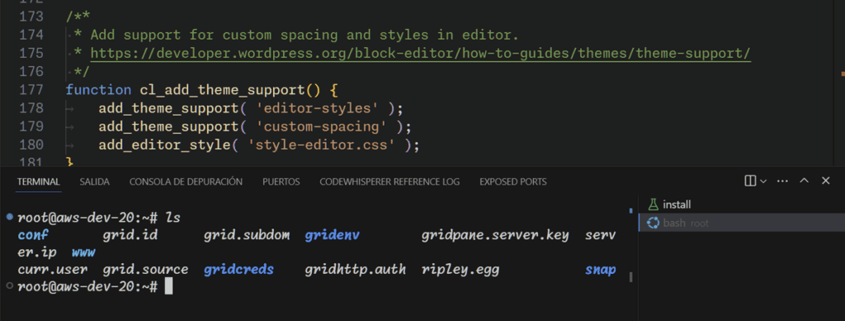
Task: Click the curr.user file name
Action: (52, 269)
